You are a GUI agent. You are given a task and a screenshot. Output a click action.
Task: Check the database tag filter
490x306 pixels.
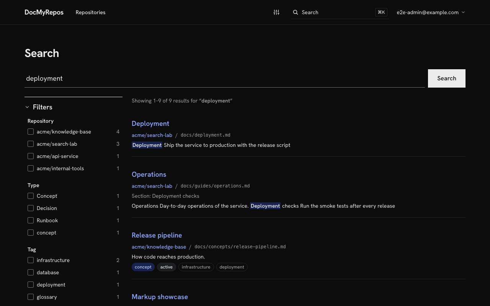31,272
